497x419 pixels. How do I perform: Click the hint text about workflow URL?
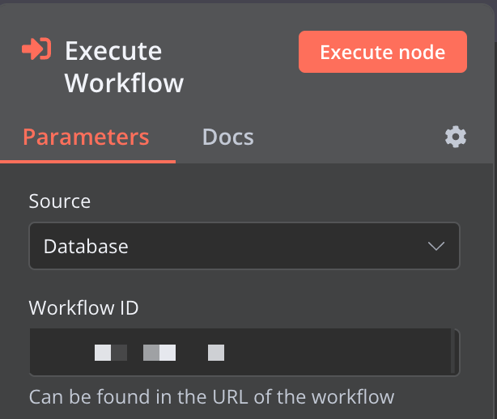coord(211,397)
